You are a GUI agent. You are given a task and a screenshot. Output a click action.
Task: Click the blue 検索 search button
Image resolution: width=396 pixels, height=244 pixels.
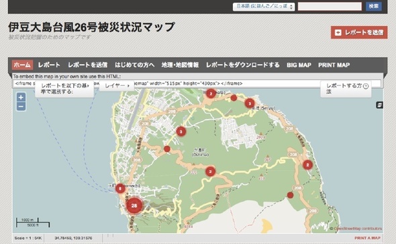pos(374,6)
